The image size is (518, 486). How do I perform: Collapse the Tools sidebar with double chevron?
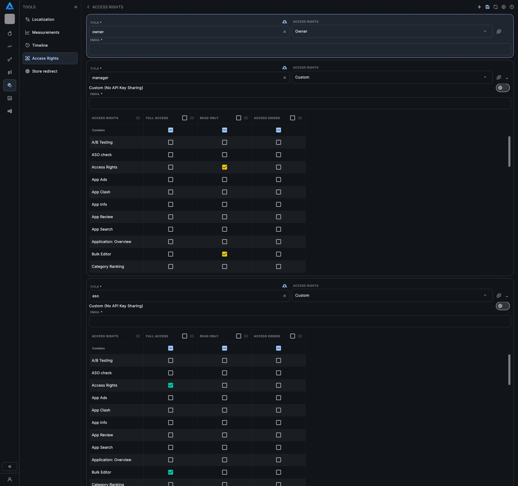point(76,7)
